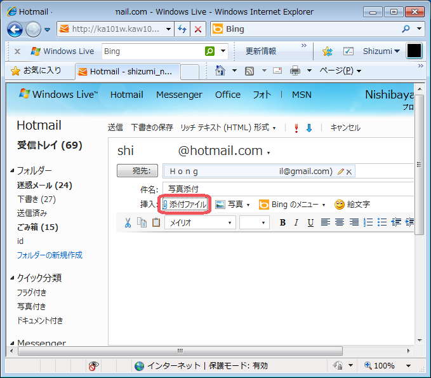431x378 pixels.
Task: Click the 絵文字 emoticon button
Action: 352,205
